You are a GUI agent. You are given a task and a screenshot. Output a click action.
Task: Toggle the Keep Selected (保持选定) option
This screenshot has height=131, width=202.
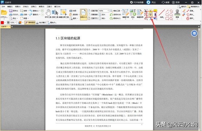pyautogui.click(x=30, y=23)
